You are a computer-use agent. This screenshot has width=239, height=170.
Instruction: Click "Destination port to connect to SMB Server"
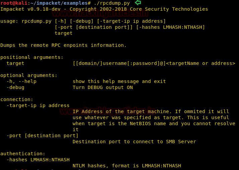134,142
